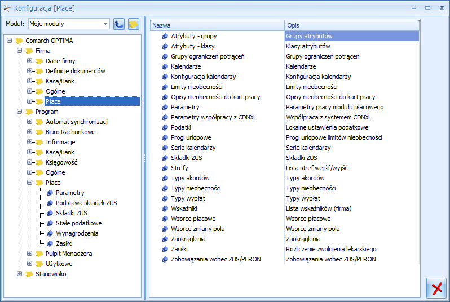Click the yellow folder toolbar icon

click(x=134, y=24)
